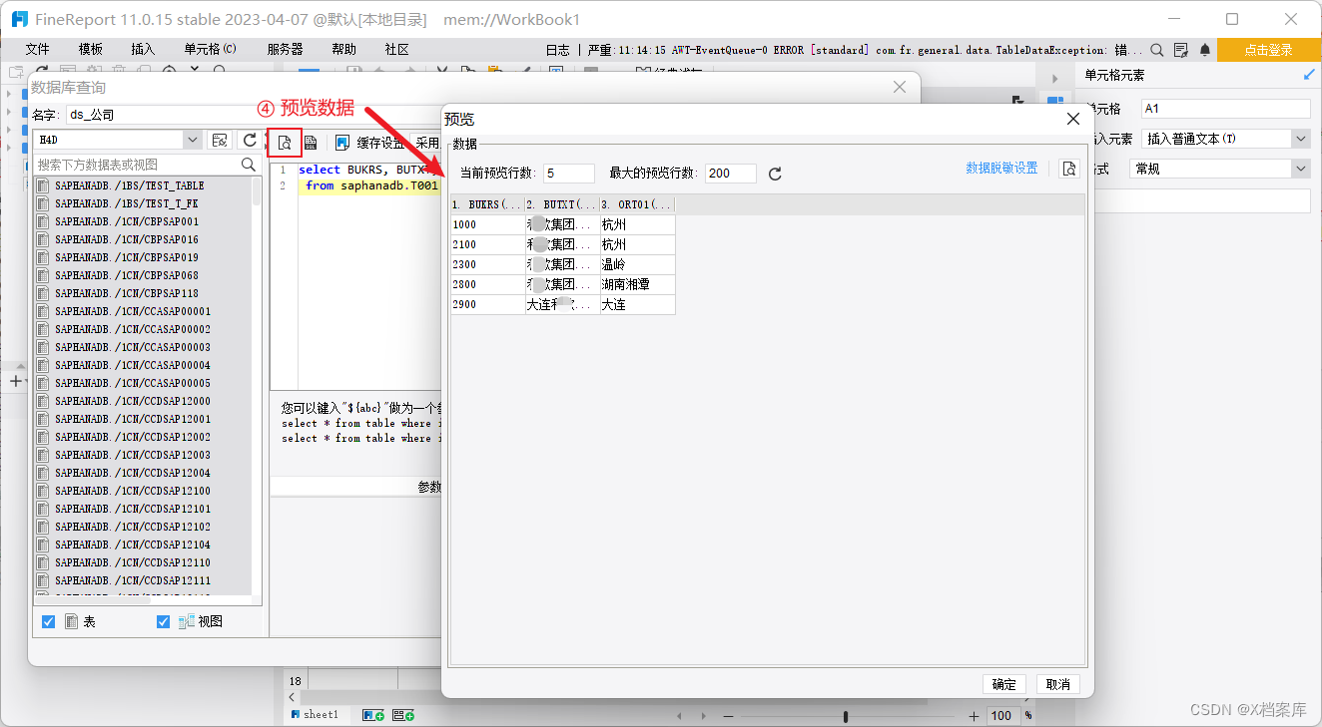
Task: Select SAPHANADB./1CN/CCASAP00003 in table list
Action: (132, 347)
